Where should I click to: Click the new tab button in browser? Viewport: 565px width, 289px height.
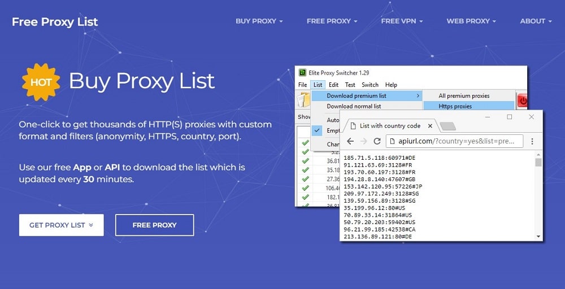point(447,126)
